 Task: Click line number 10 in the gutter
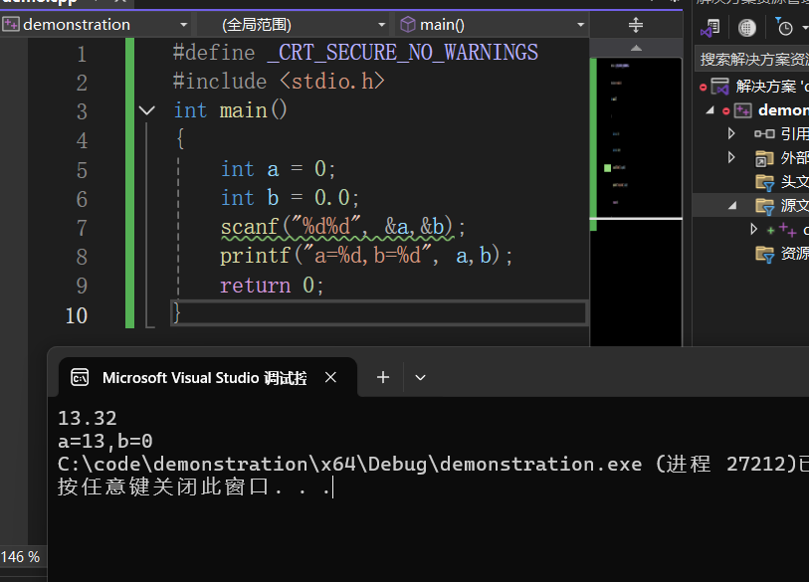coord(77,314)
